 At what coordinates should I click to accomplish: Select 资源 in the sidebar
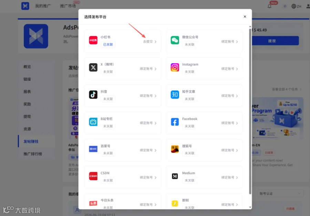tap(27, 129)
